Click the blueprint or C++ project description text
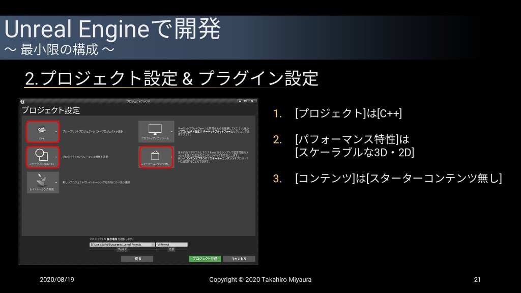The image size is (521, 293). point(93,132)
